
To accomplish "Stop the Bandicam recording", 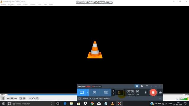I will click(x=153, y=92).
